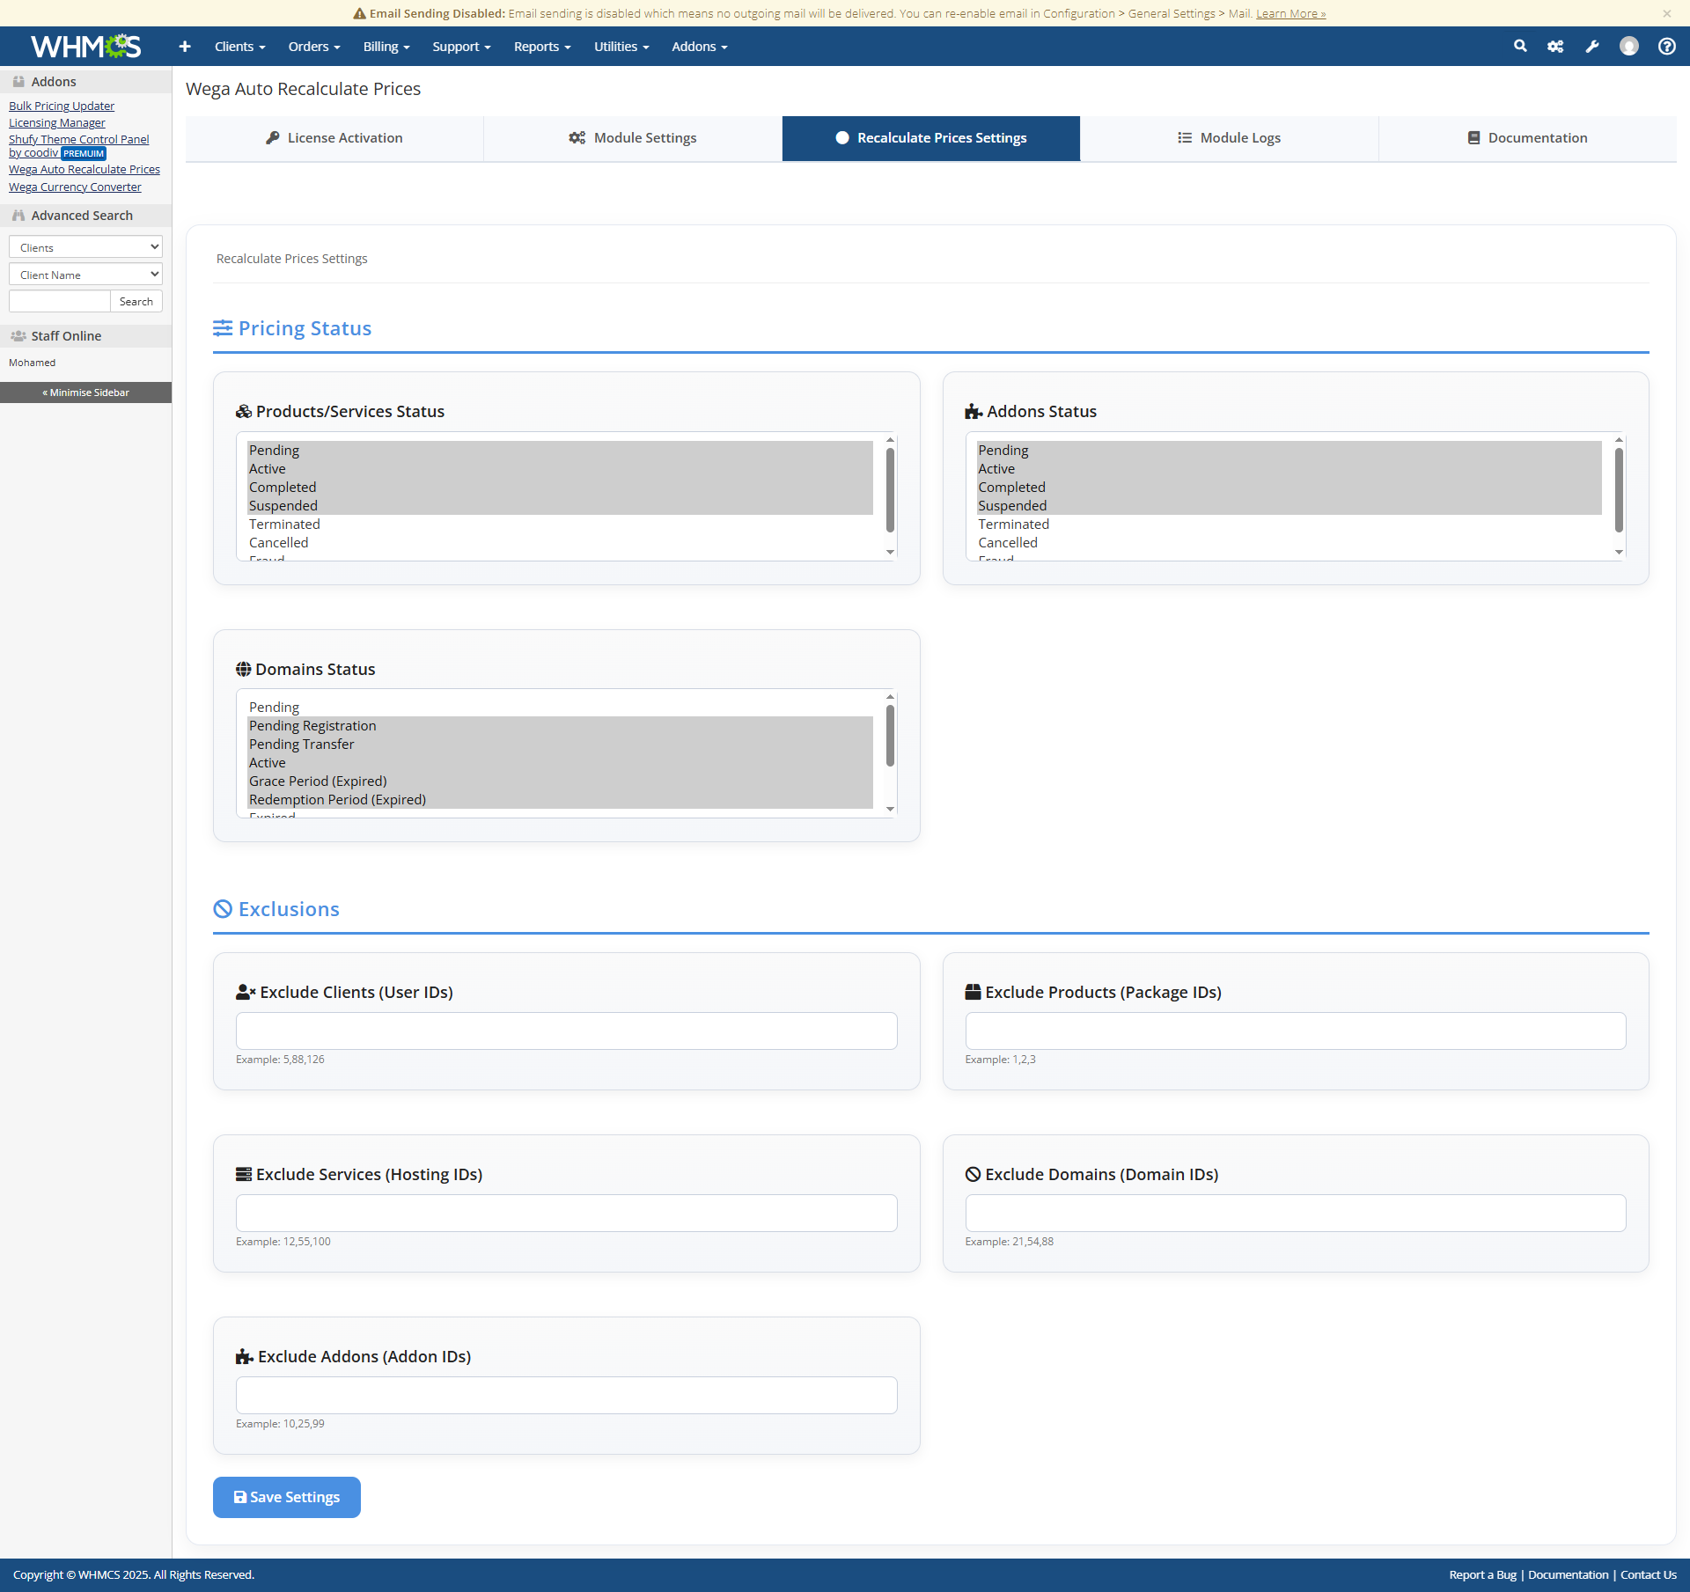Click the plus quick-add icon

point(185,47)
